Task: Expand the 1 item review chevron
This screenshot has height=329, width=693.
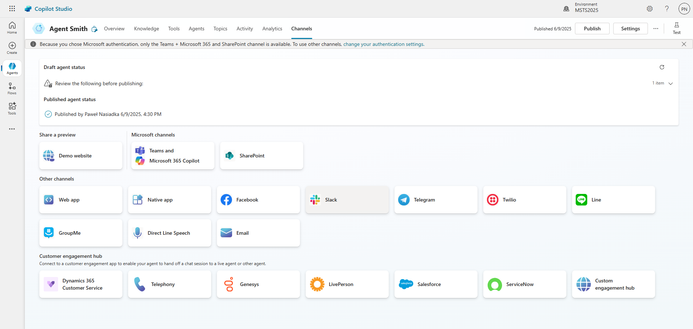Action: 670,83
